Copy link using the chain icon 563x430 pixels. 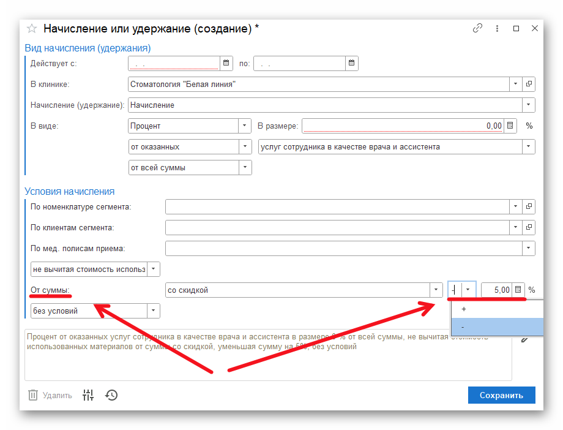[477, 28]
